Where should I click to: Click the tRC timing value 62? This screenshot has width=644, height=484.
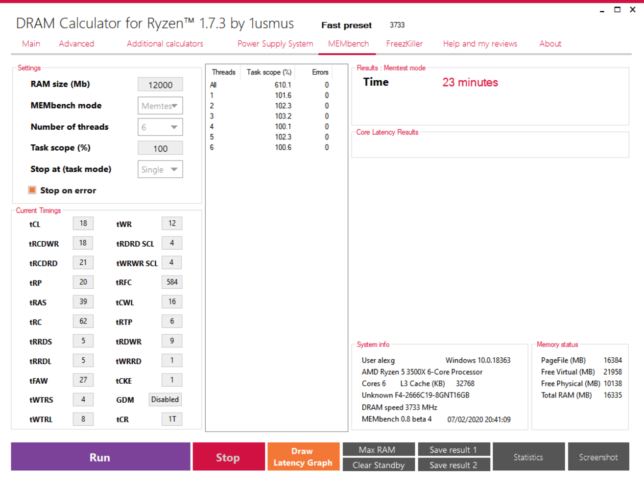pos(83,321)
